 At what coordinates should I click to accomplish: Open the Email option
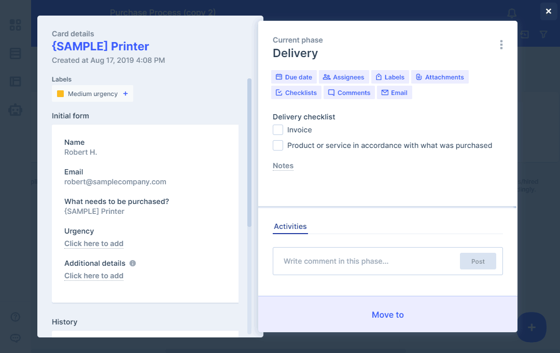(x=394, y=93)
